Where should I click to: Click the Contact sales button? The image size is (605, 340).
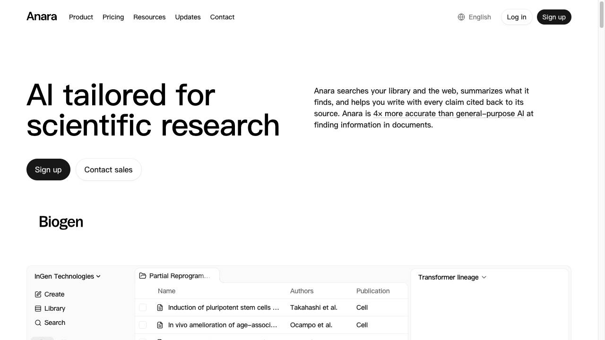point(108,170)
